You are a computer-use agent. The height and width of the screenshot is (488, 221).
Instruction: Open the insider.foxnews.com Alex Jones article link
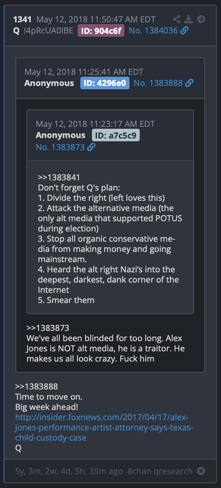tap(104, 427)
